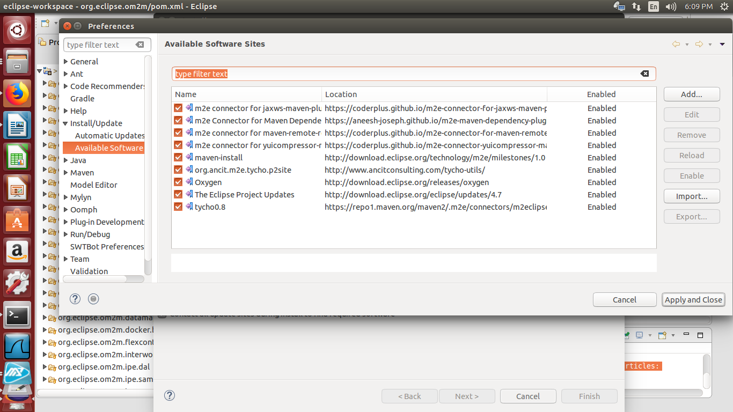Uncheck the m2e Connector for Maven Dependency site

pyautogui.click(x=178, y=120)
